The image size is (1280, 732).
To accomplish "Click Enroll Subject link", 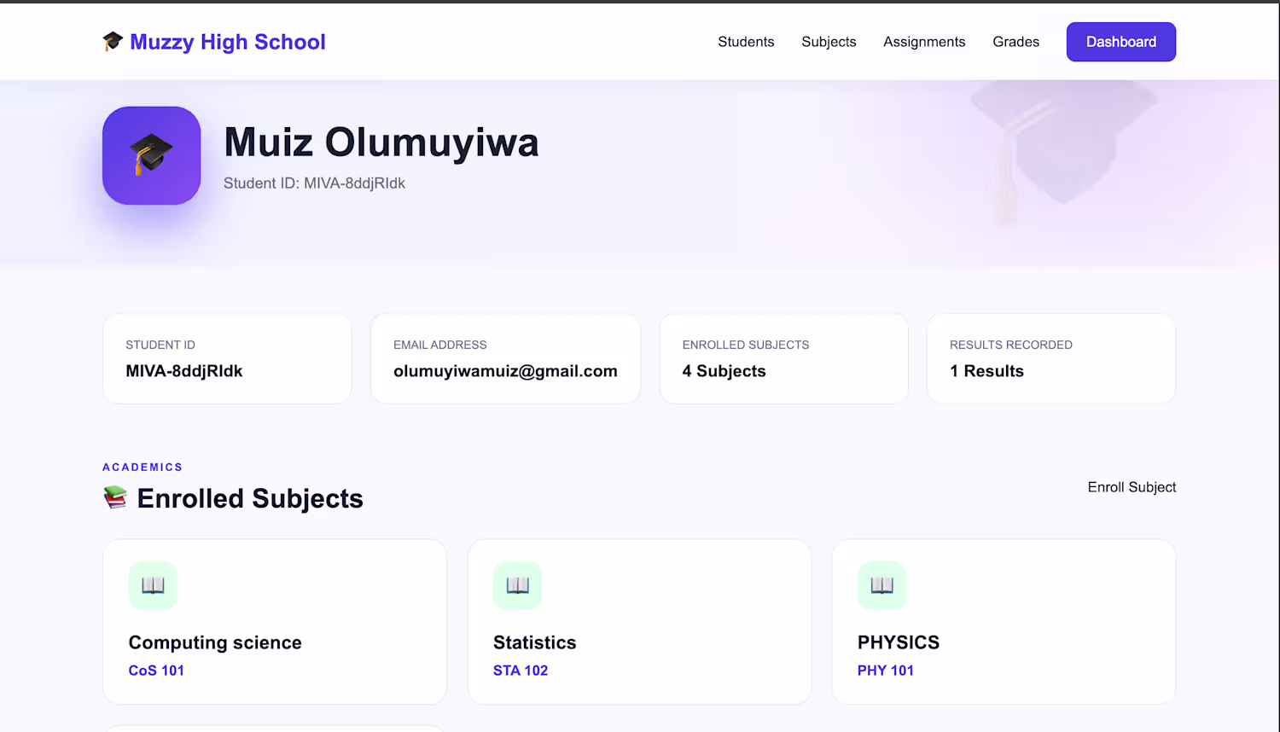I will [x=1132, y=487].
